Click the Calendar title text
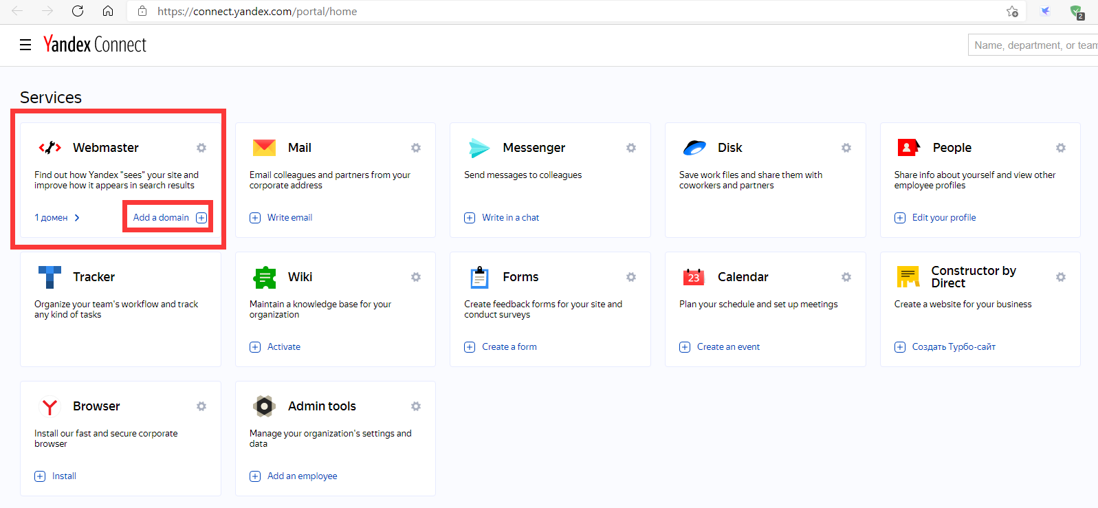 [743, 277]
